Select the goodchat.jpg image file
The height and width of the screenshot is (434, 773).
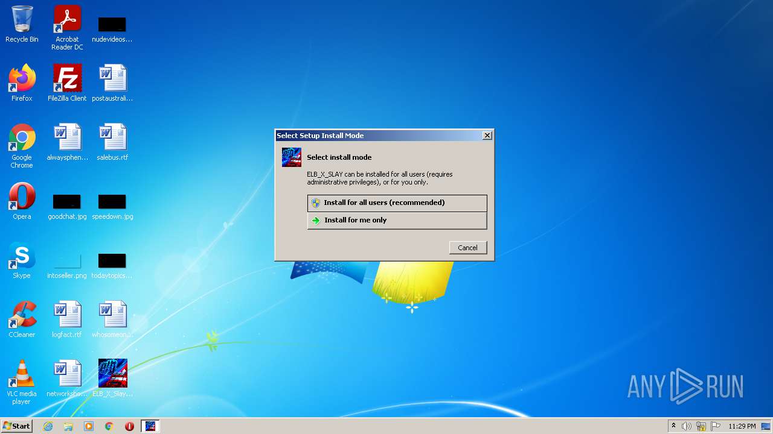[67, 206]
